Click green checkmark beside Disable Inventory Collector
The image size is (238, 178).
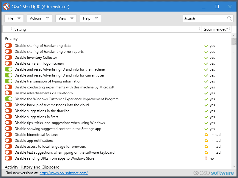pos(206,58)
